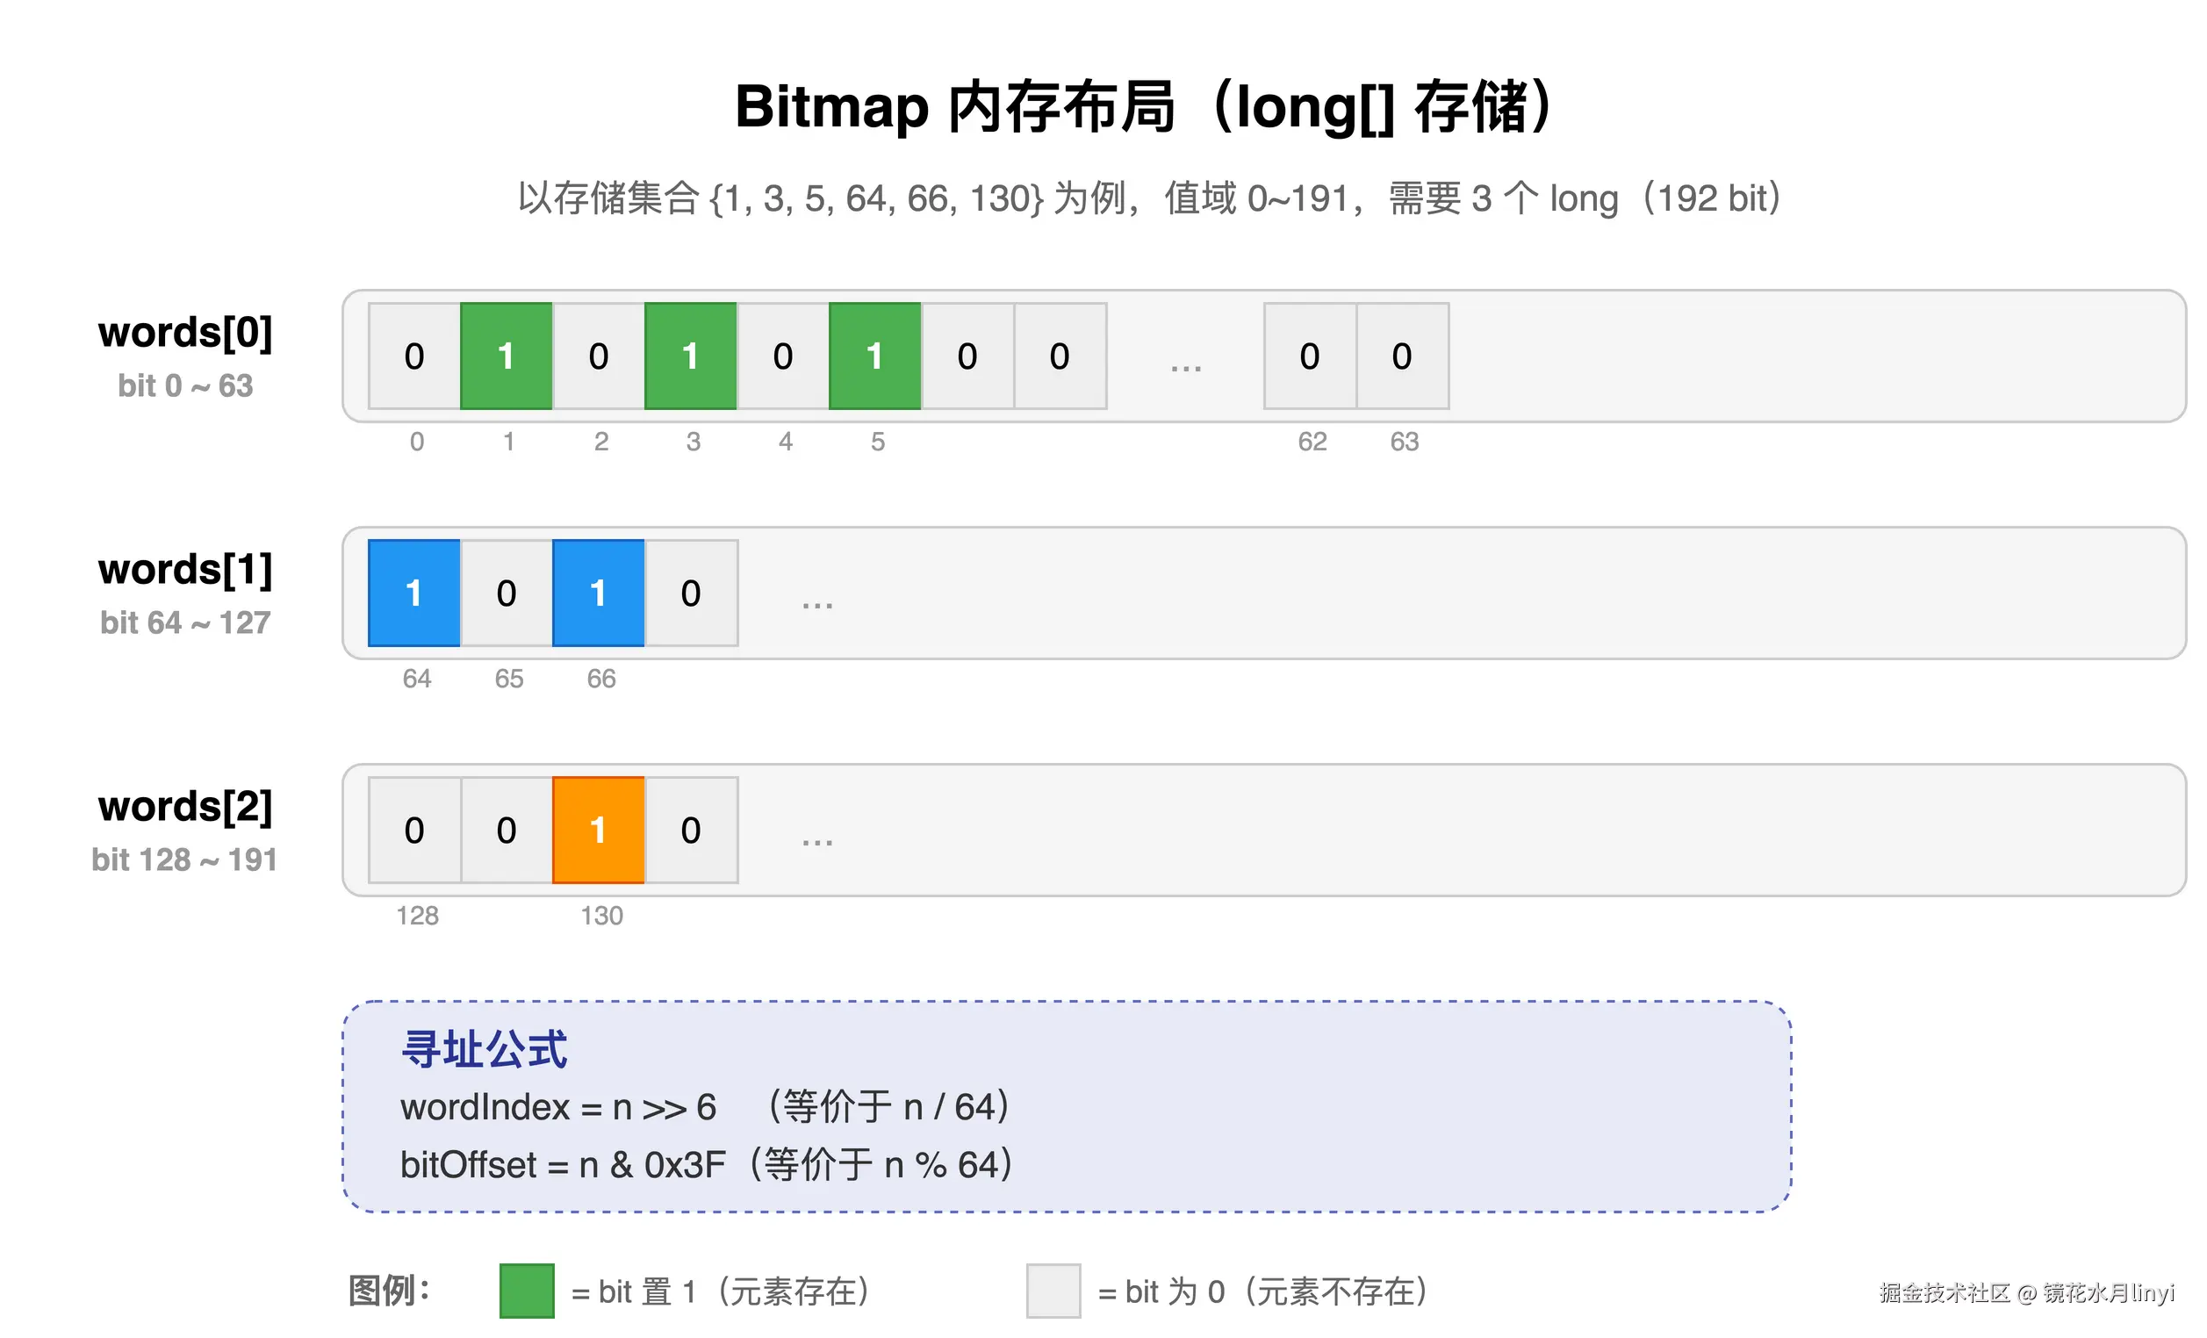Select the blue bit cell for value 64
This screenshot has width=2207, height=1338.
(413, 593)
